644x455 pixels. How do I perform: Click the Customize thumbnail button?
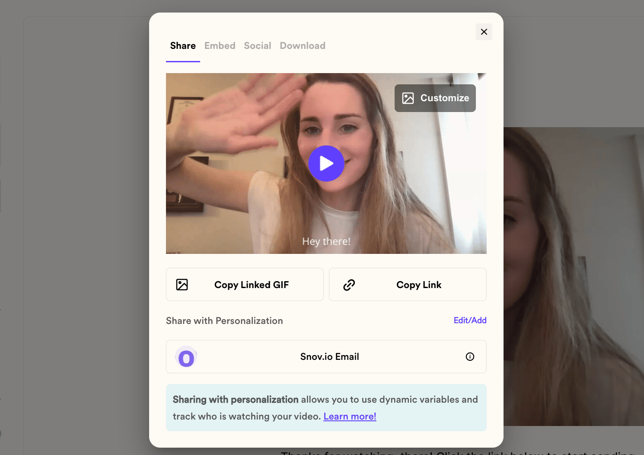point(435,98)
